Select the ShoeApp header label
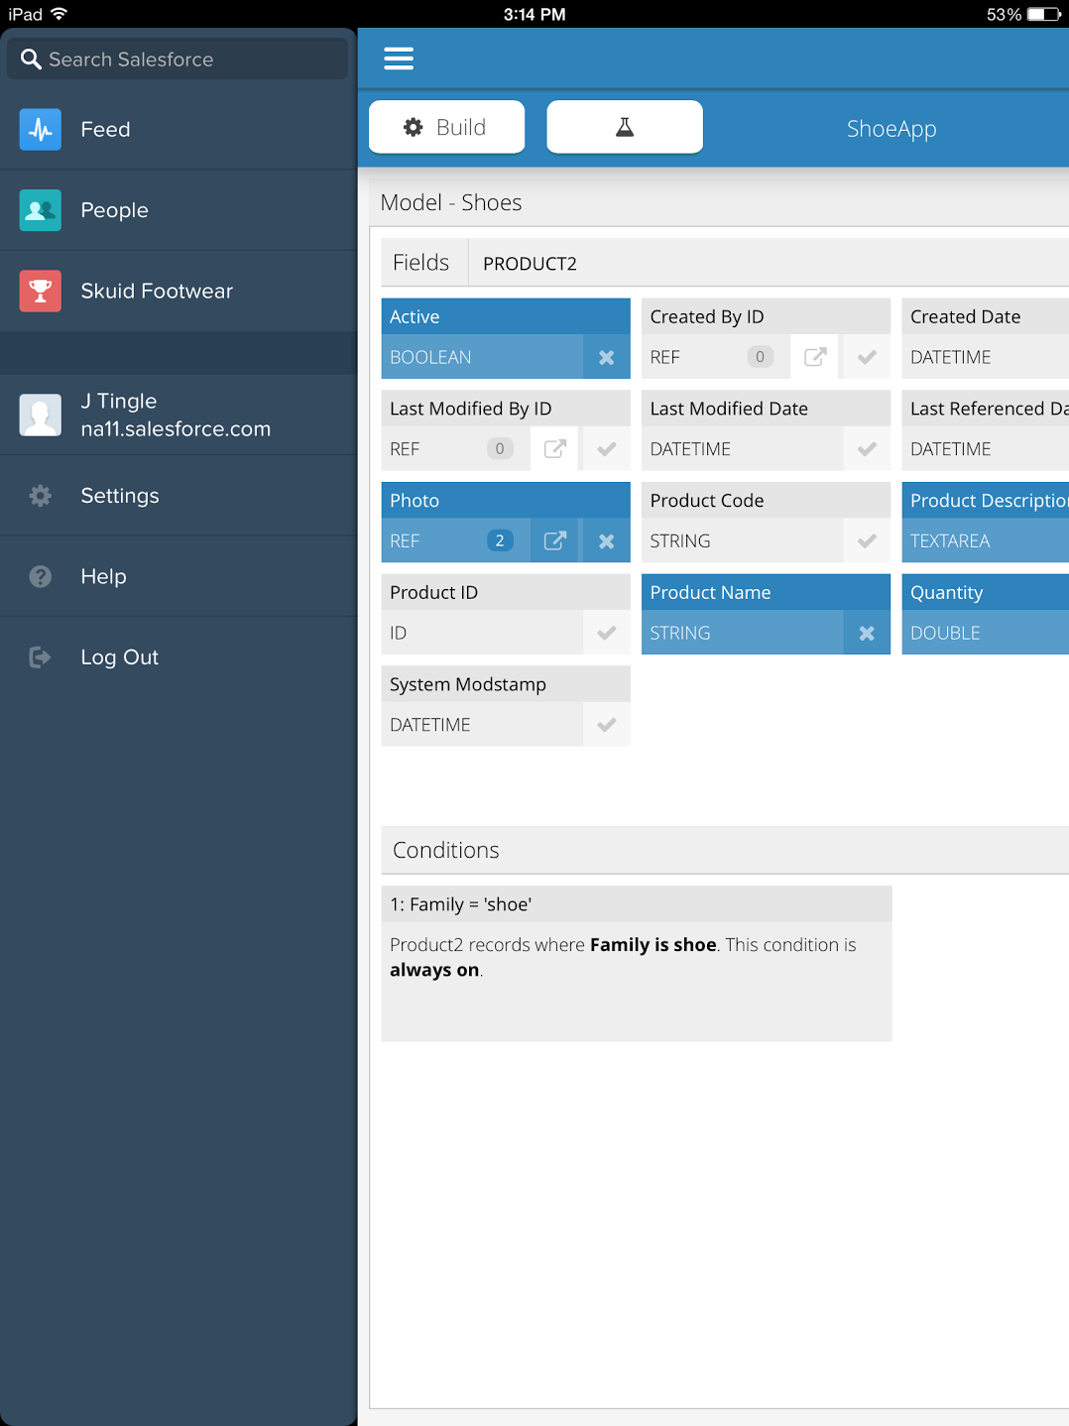This screenshot has height=1426, width=1069. [891, 129]
